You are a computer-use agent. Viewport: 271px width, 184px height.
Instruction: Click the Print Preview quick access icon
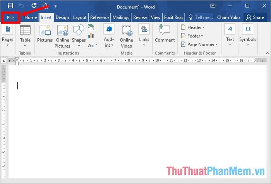coord(45,6)
